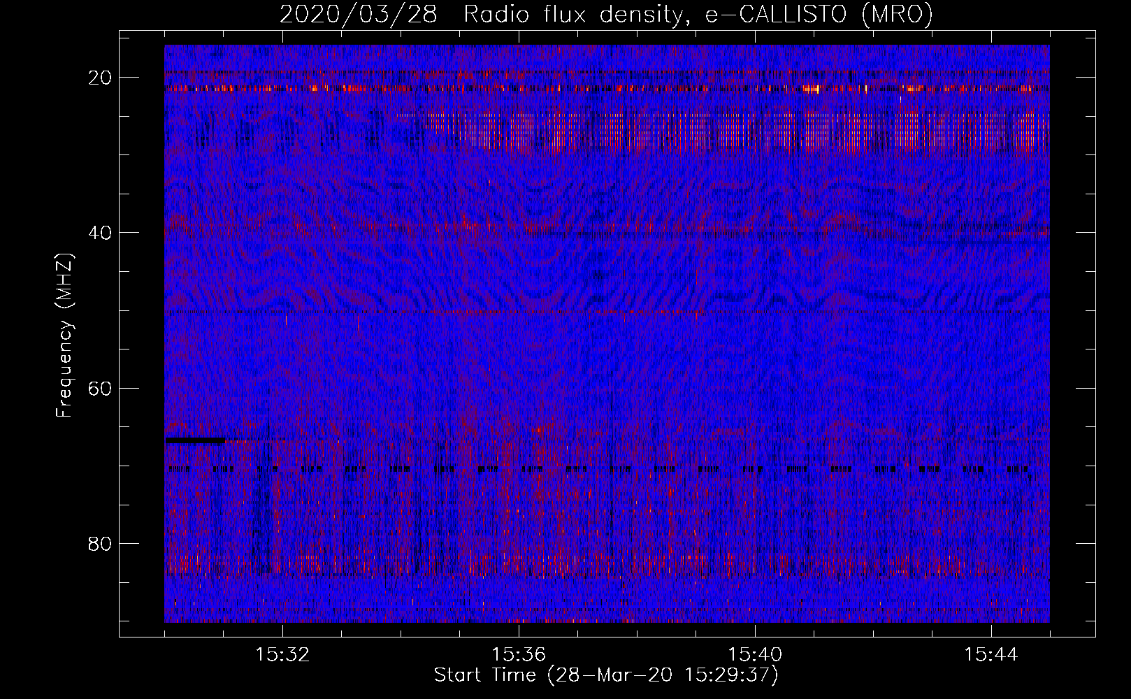This screenshot has height=699, width=1131.
Task: Click the black data gap bar near 67 MHz
Action: click(196, 440)
